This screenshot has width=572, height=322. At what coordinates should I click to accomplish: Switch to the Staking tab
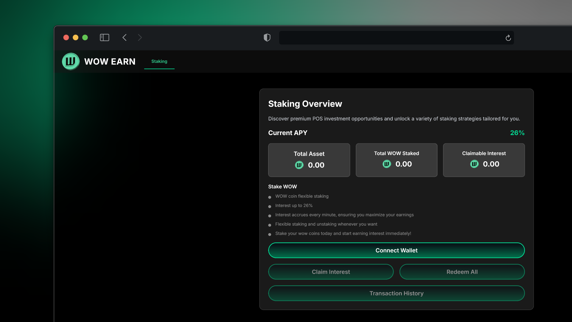(x=159, y=61)
